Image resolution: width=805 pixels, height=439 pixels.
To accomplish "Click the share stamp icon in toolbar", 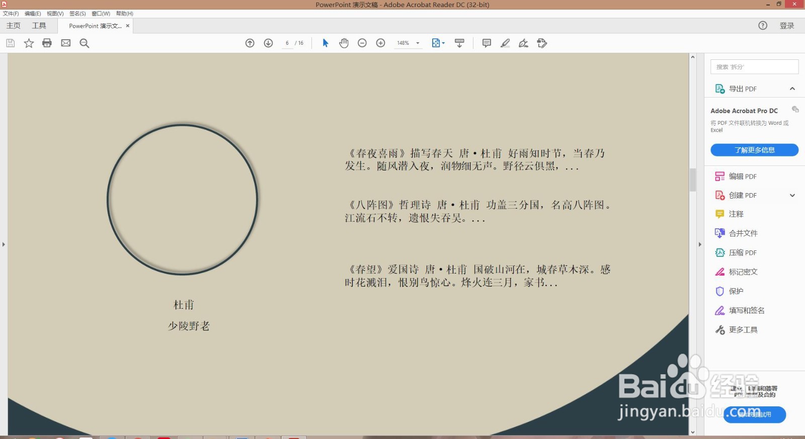I will coord(542,43).
